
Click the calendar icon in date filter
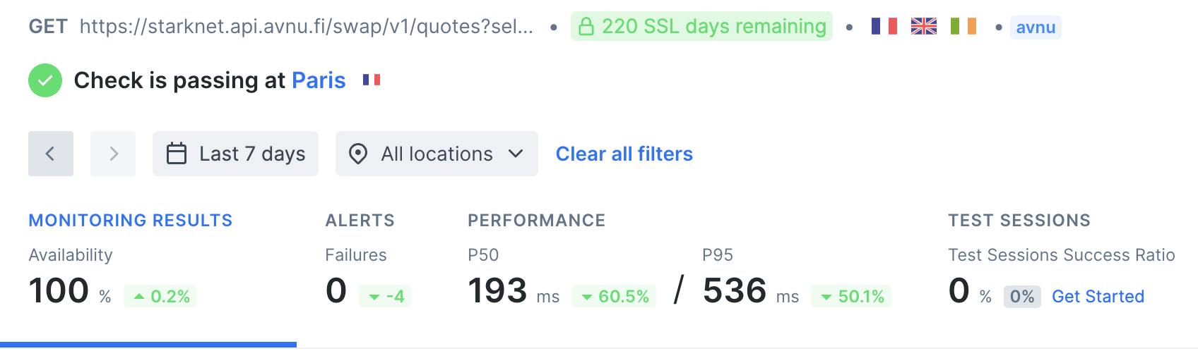click(x=177, y=154)
